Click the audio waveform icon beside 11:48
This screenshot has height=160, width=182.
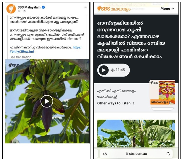[x=113, y=70]
